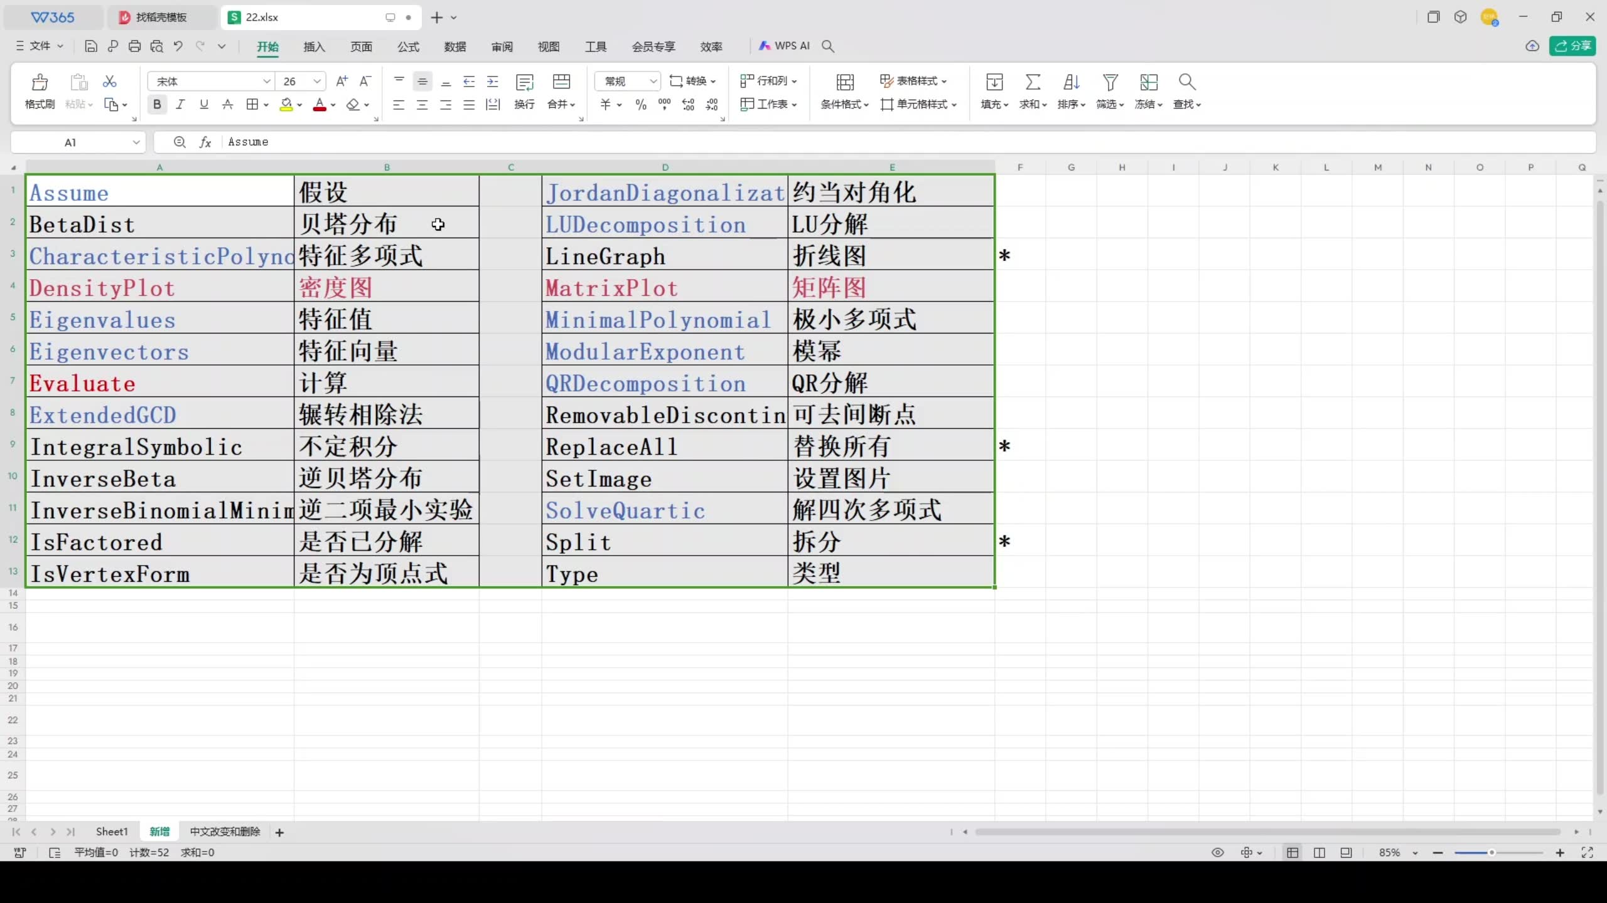1607x903 pixels.
Task: Toggle Italic formatting
Action: click(x=180, y=105)
